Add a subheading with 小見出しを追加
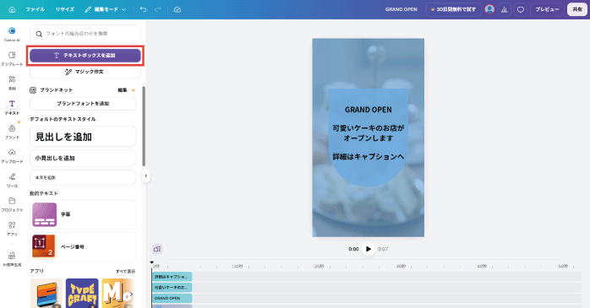The width and height of the screenshot is (590, 308). tap(83, 158)
